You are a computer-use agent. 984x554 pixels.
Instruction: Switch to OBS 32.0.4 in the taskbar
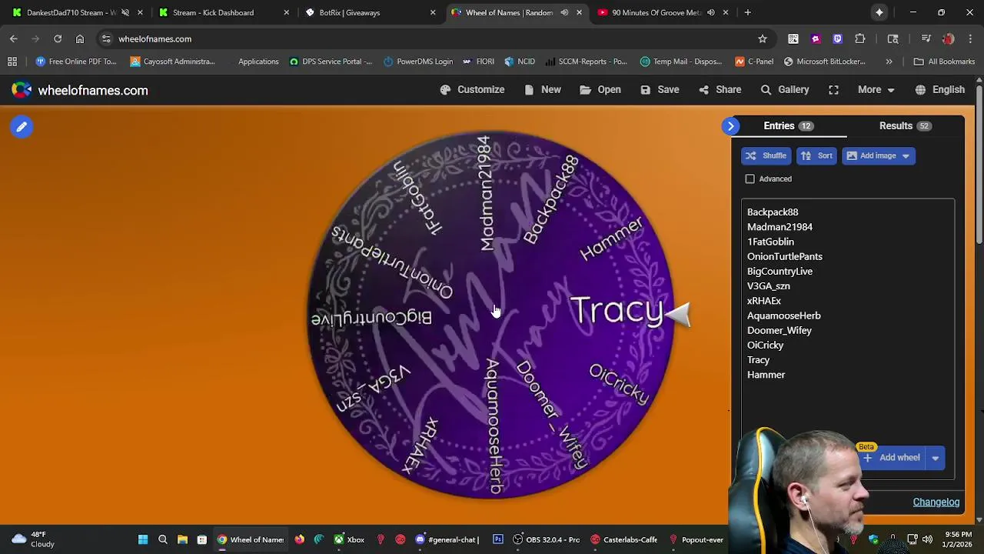pos(547,540)
